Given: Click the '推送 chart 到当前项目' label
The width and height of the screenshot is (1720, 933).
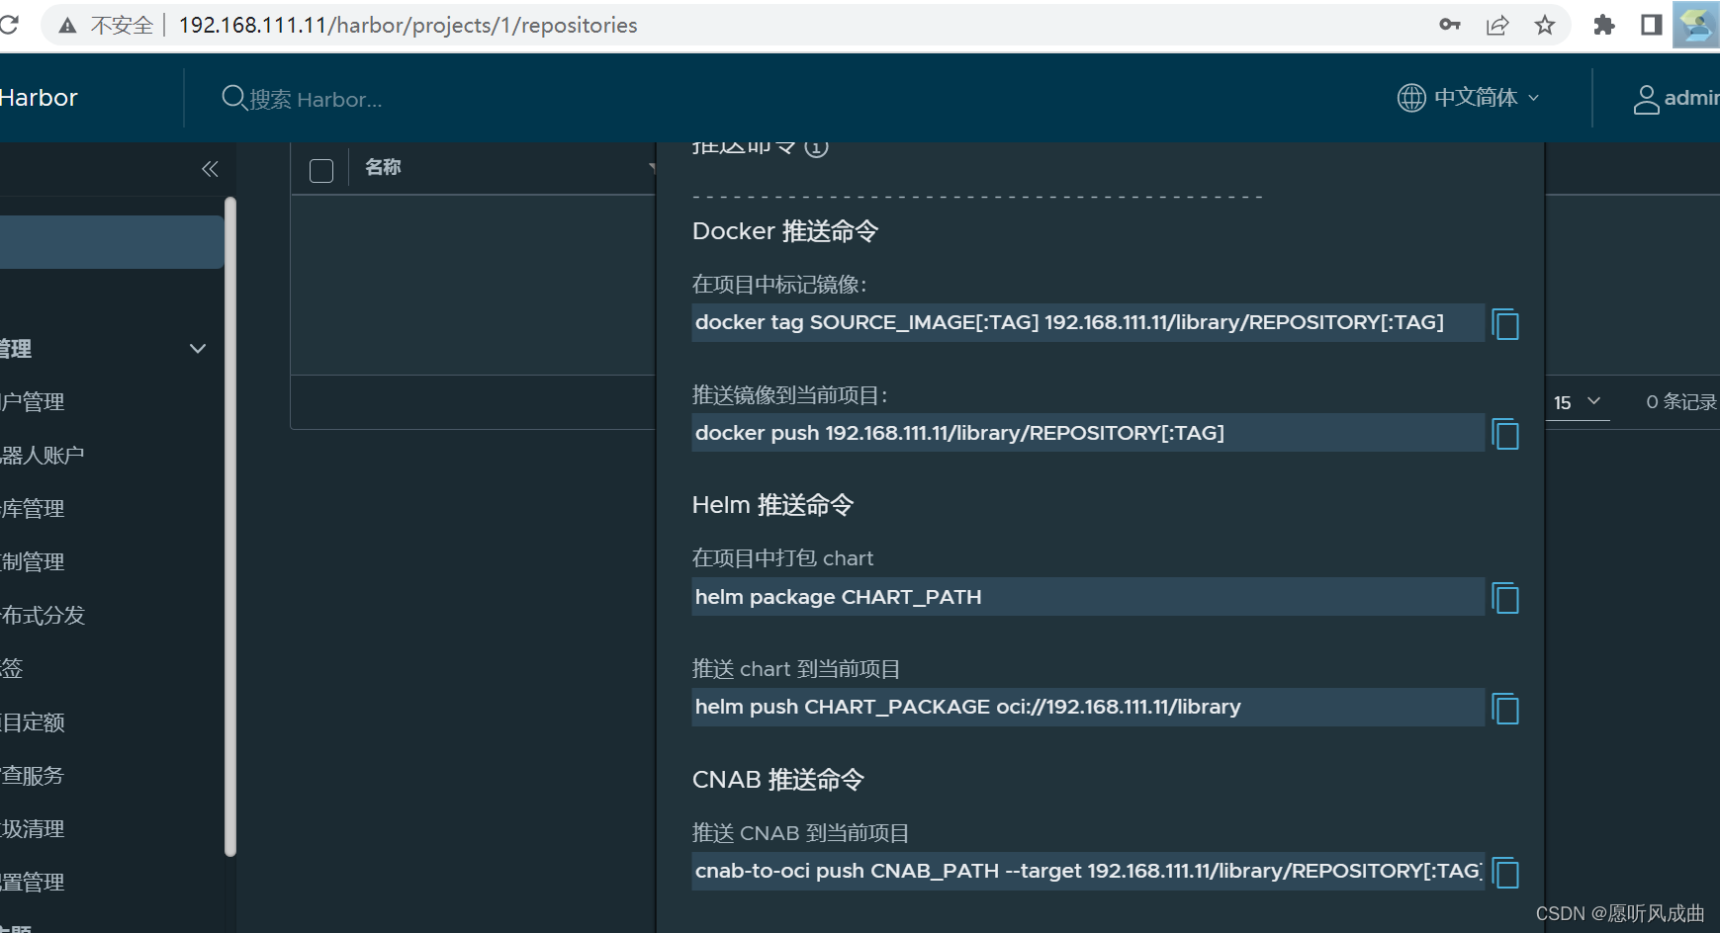Looking at the screenshot, I should [x=796, y=669].
